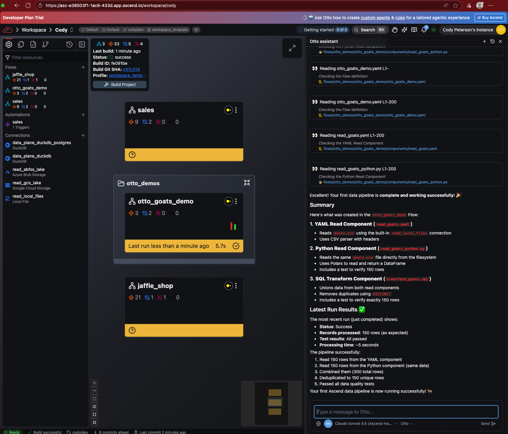The image size is (508, 434).
Task: Open Cody Peterson's Instance menu
Action: [468, 30]
